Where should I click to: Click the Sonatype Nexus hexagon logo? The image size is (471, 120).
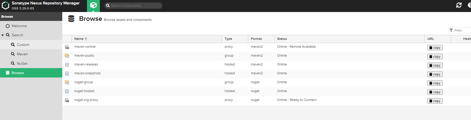5,5
